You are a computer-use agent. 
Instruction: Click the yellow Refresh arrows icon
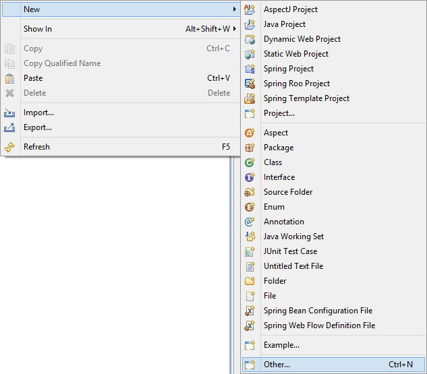pos(9,147)
